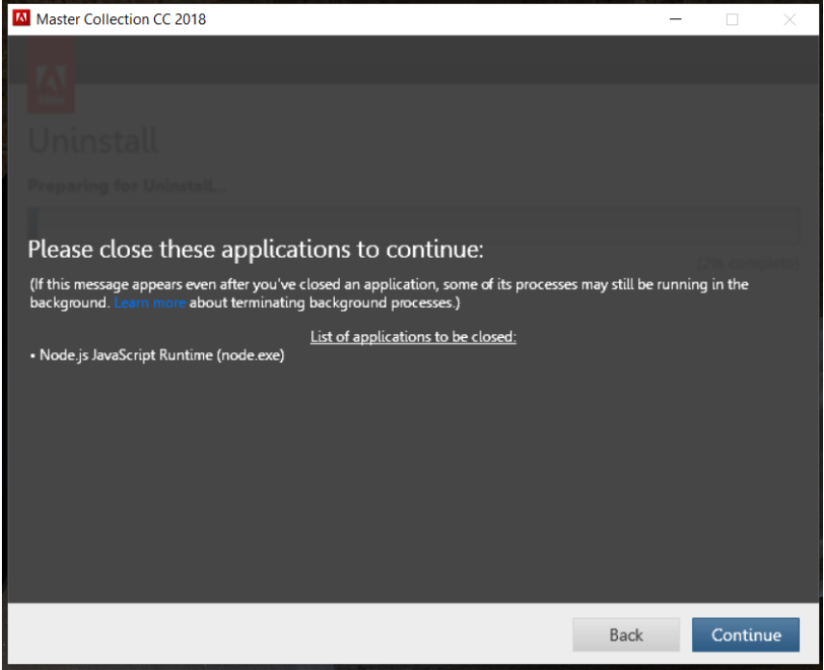Click the Continue button

tap(746, 634)
